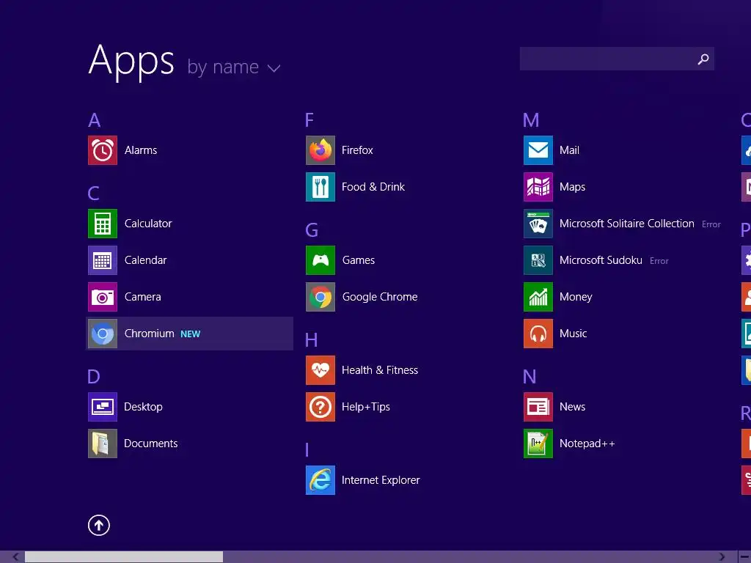Click the 'Microsoft Sudoku' label text
The height and width of the screenshot is (563, 751).
coord(601,260)
